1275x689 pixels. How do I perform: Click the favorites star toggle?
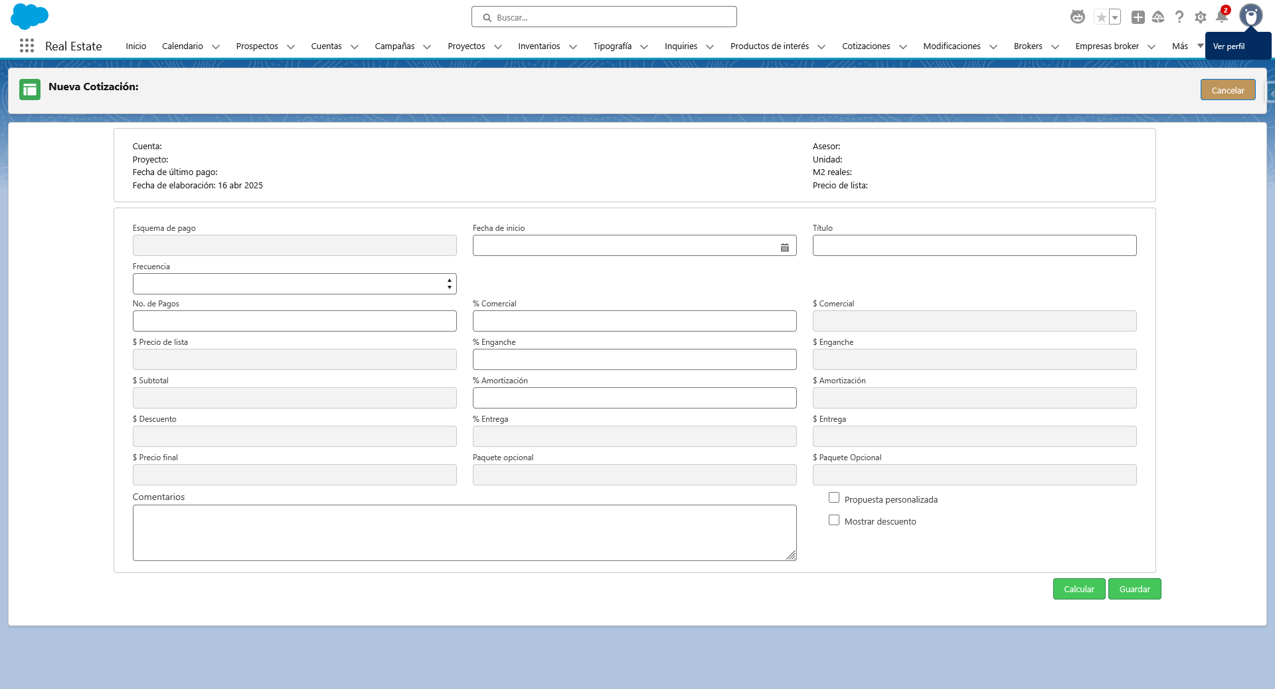pos(1102,17)
